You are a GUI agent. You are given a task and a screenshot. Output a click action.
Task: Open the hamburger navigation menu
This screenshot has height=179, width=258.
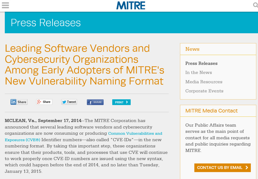coord(5,5)
